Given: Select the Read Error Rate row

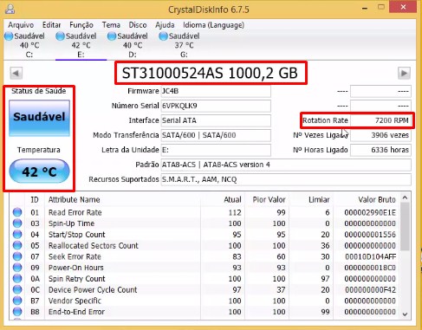Looking at the screenshot, I should tap(205, 212).
